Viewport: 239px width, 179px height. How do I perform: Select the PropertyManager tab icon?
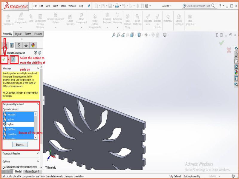[x=12, y=45]
